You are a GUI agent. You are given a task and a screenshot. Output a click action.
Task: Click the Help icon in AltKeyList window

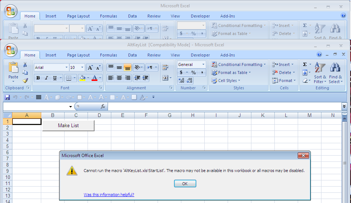[319, 54]
